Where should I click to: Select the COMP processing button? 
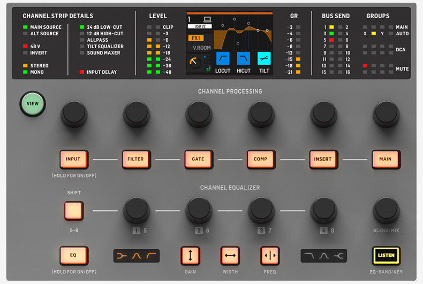tap(261, 159)
